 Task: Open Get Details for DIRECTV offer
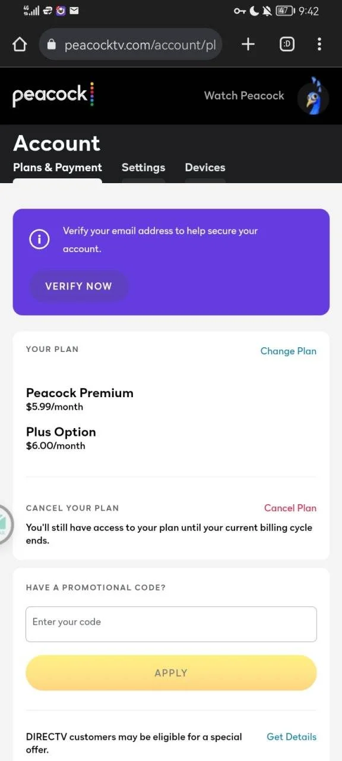292,737
